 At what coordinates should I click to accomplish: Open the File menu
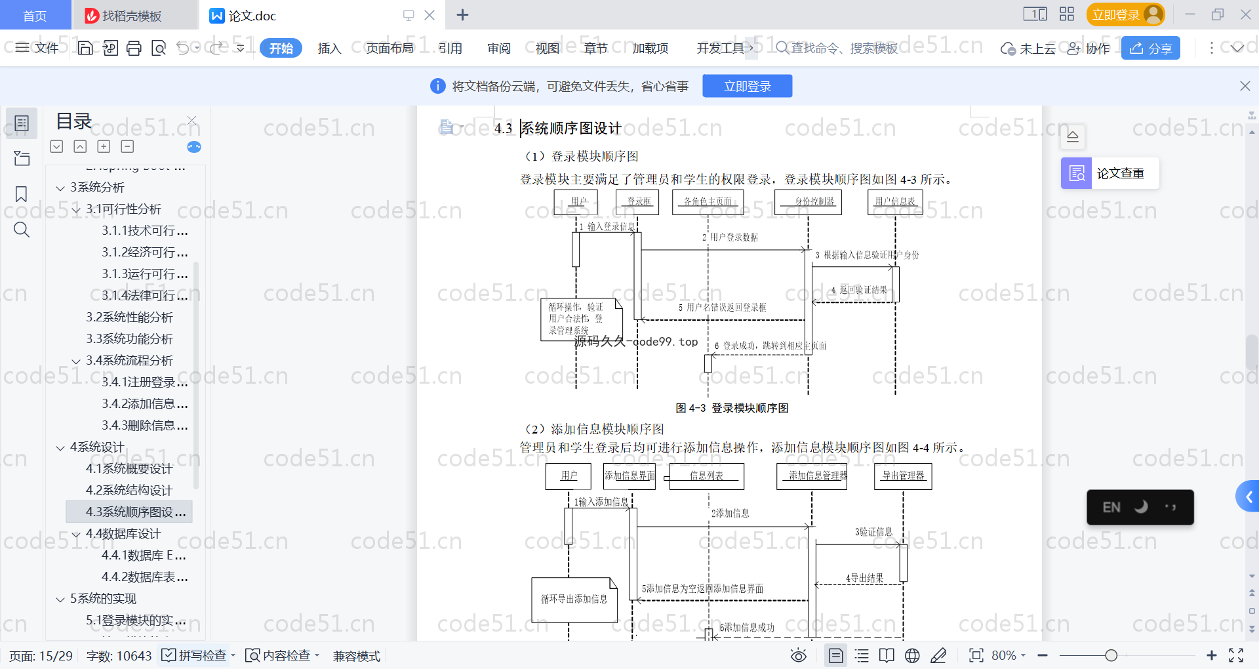[x=37, y=48]
